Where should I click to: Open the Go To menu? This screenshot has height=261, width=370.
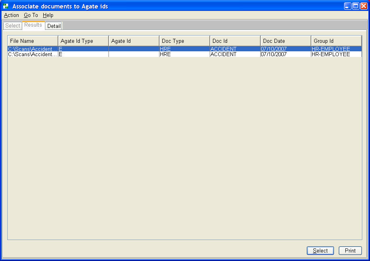[31, 15]
